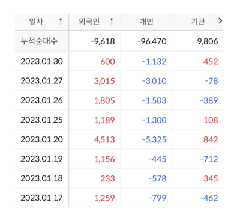Open the 일자 column options menu
The width and height of the screenshot is (240, 221).
(x=61, y=21)
